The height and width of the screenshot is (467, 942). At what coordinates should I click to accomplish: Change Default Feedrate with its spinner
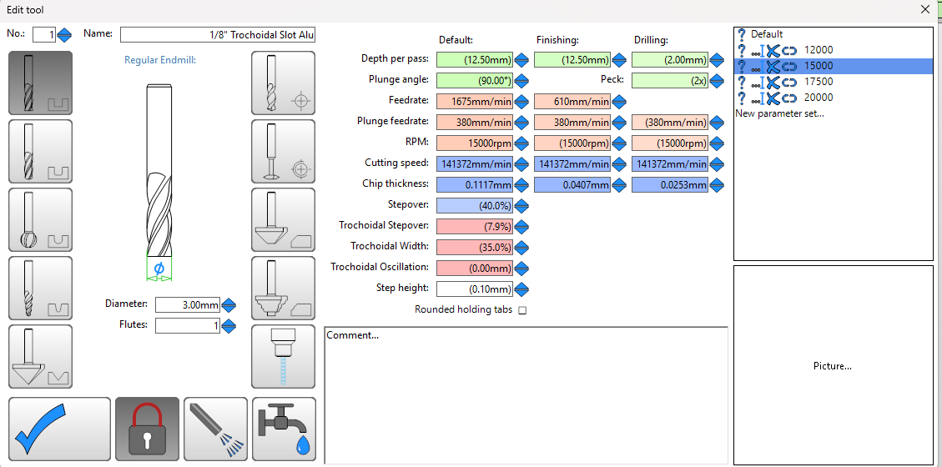521,101
